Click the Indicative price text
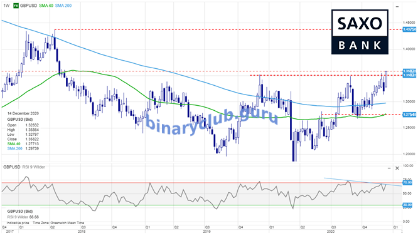418x236 pixels. (18, 223)
